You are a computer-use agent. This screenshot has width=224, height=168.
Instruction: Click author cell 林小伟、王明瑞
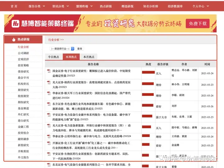point(180,84)
